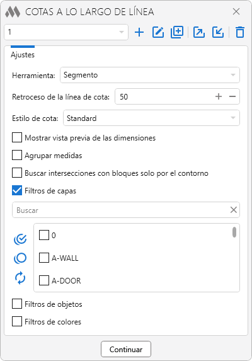Refresh the layer list
Screen dimensions: 252x361
(x=20, y=278)
